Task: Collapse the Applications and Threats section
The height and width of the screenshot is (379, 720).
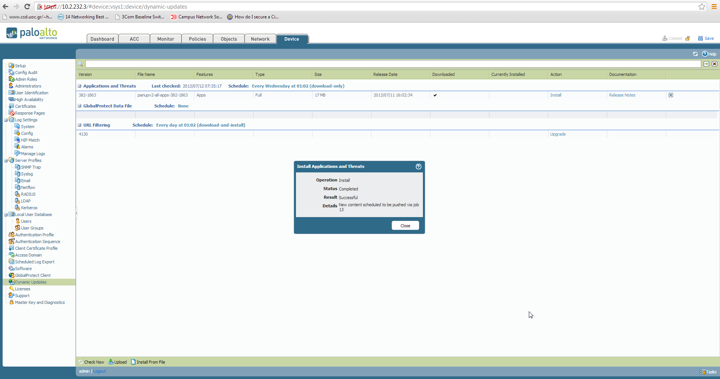Action: pos(80,86)
